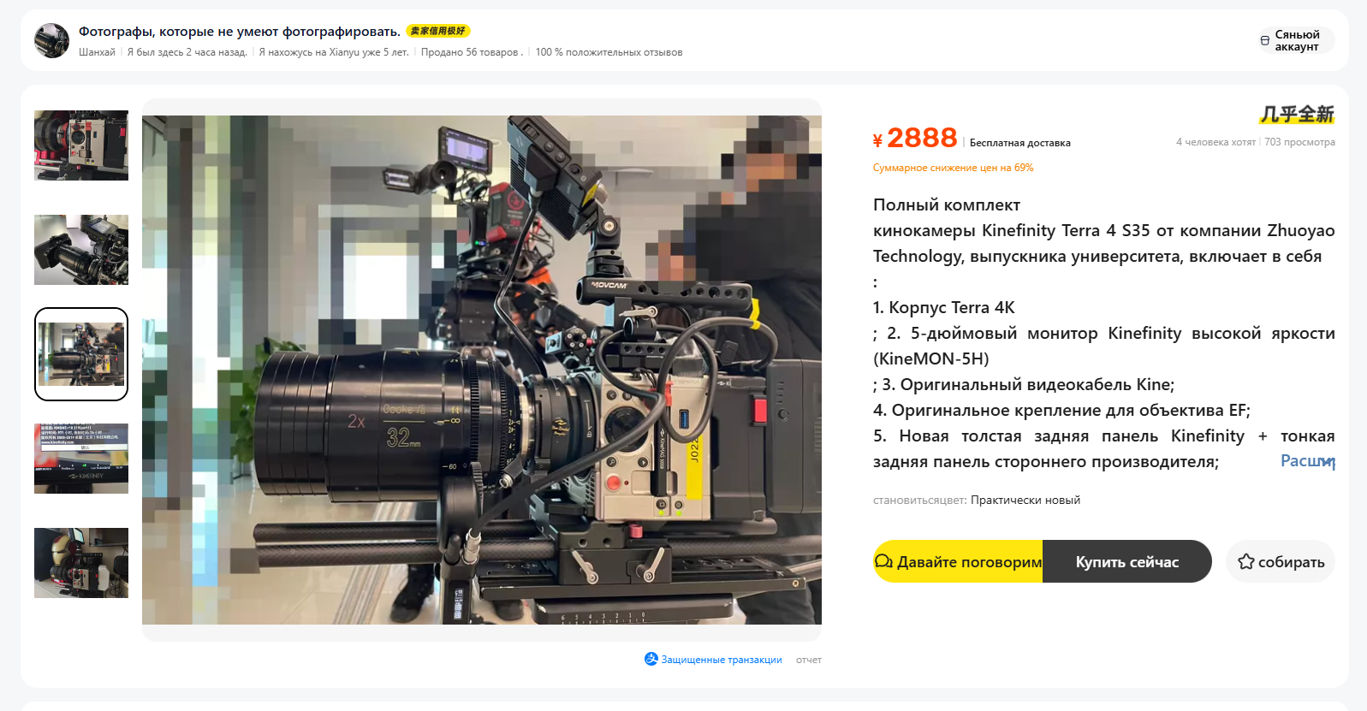Click 'Практически новый' condition value
The image size is (1367, 711).
click(1025, 500)
